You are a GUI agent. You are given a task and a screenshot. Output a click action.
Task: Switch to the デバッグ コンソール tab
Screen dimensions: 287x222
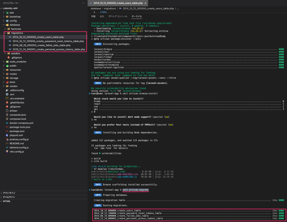point(118,17)
